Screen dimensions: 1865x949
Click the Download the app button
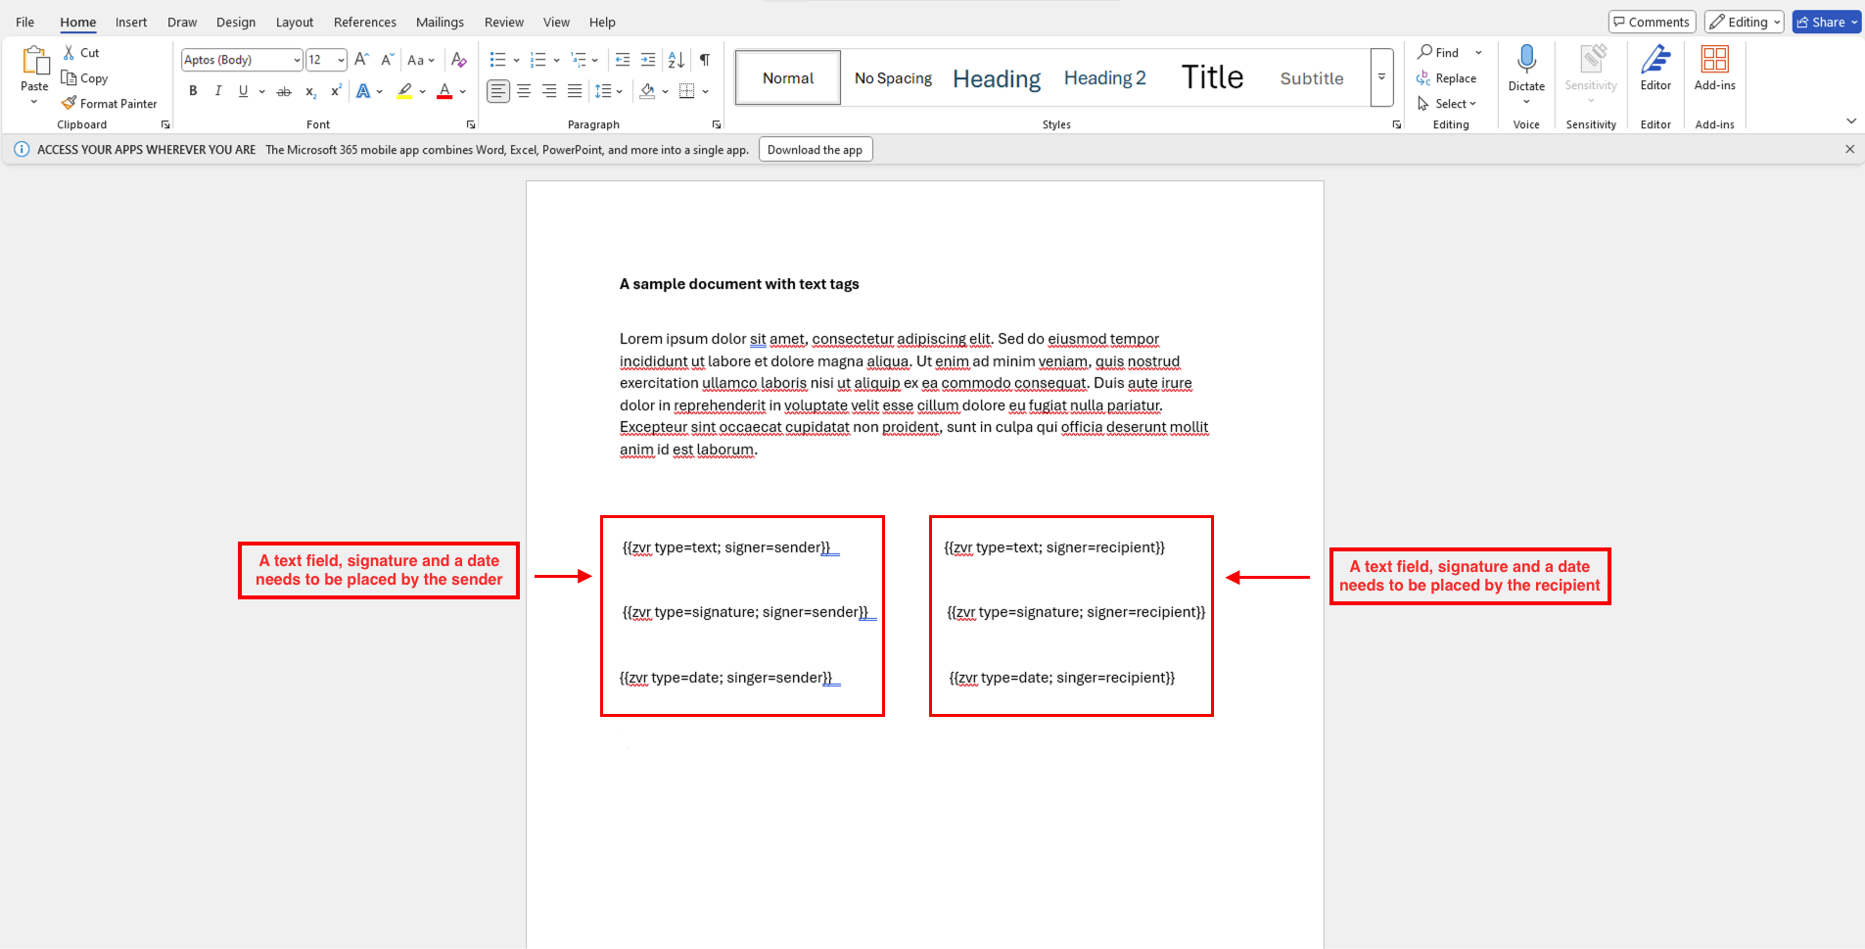816,150
